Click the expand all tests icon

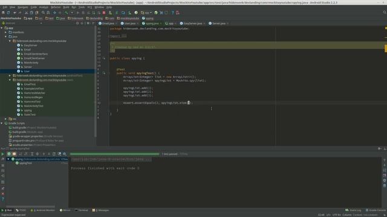click(32, 154)
